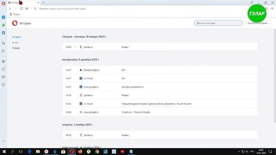Screen dimensions: 276x155
Task: Open Microsoft Store from the taskbar
Action: 63,152
